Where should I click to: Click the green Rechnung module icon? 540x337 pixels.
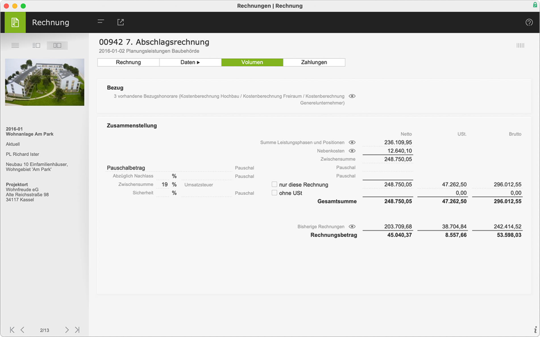point(15,22)
